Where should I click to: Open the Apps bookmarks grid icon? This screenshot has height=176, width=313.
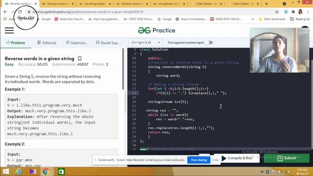pos(5,19)
